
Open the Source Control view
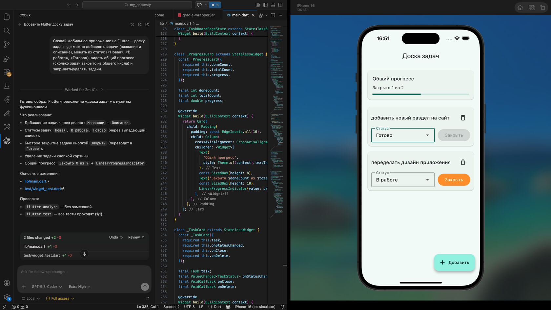[x=7, y=44]
